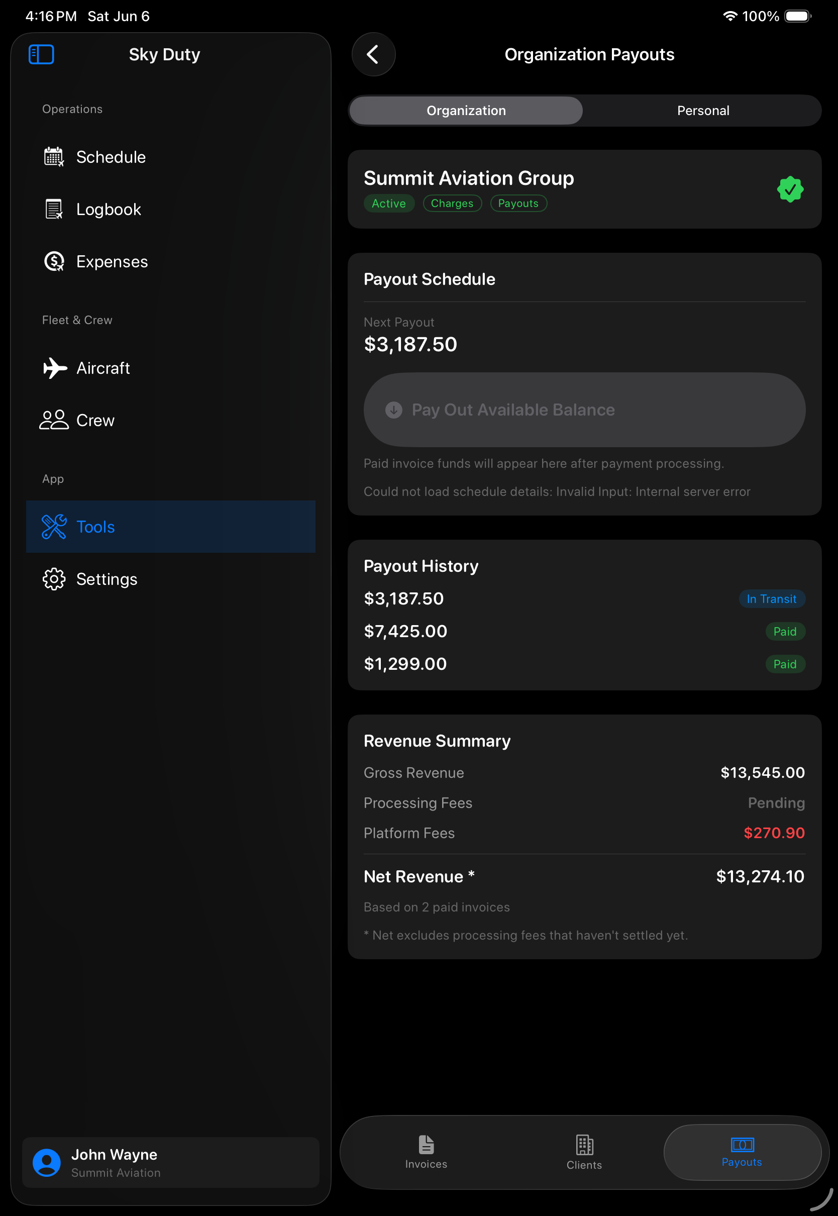Click the Summit Aviation Group title
Screen dimensions: 838x1216
(469, 178)
